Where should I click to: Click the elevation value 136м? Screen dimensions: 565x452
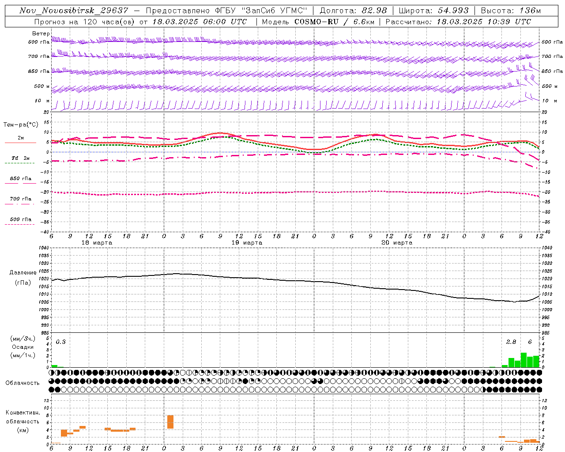pyautogui.click(x=529, y=11)
